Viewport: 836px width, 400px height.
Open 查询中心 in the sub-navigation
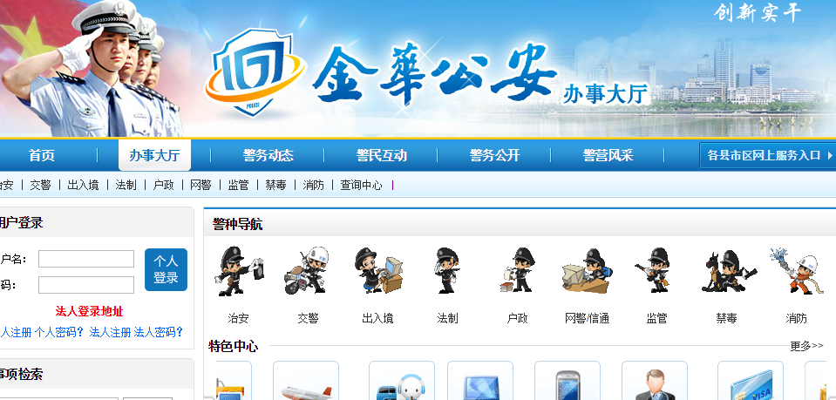[361, 185]
